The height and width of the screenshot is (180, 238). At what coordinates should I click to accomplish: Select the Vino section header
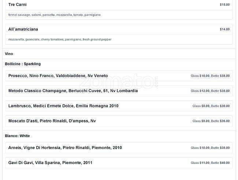pyautogui.click(x=9, y=54)
